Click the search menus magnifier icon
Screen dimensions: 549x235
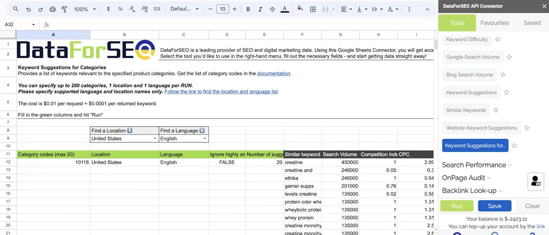16,9
